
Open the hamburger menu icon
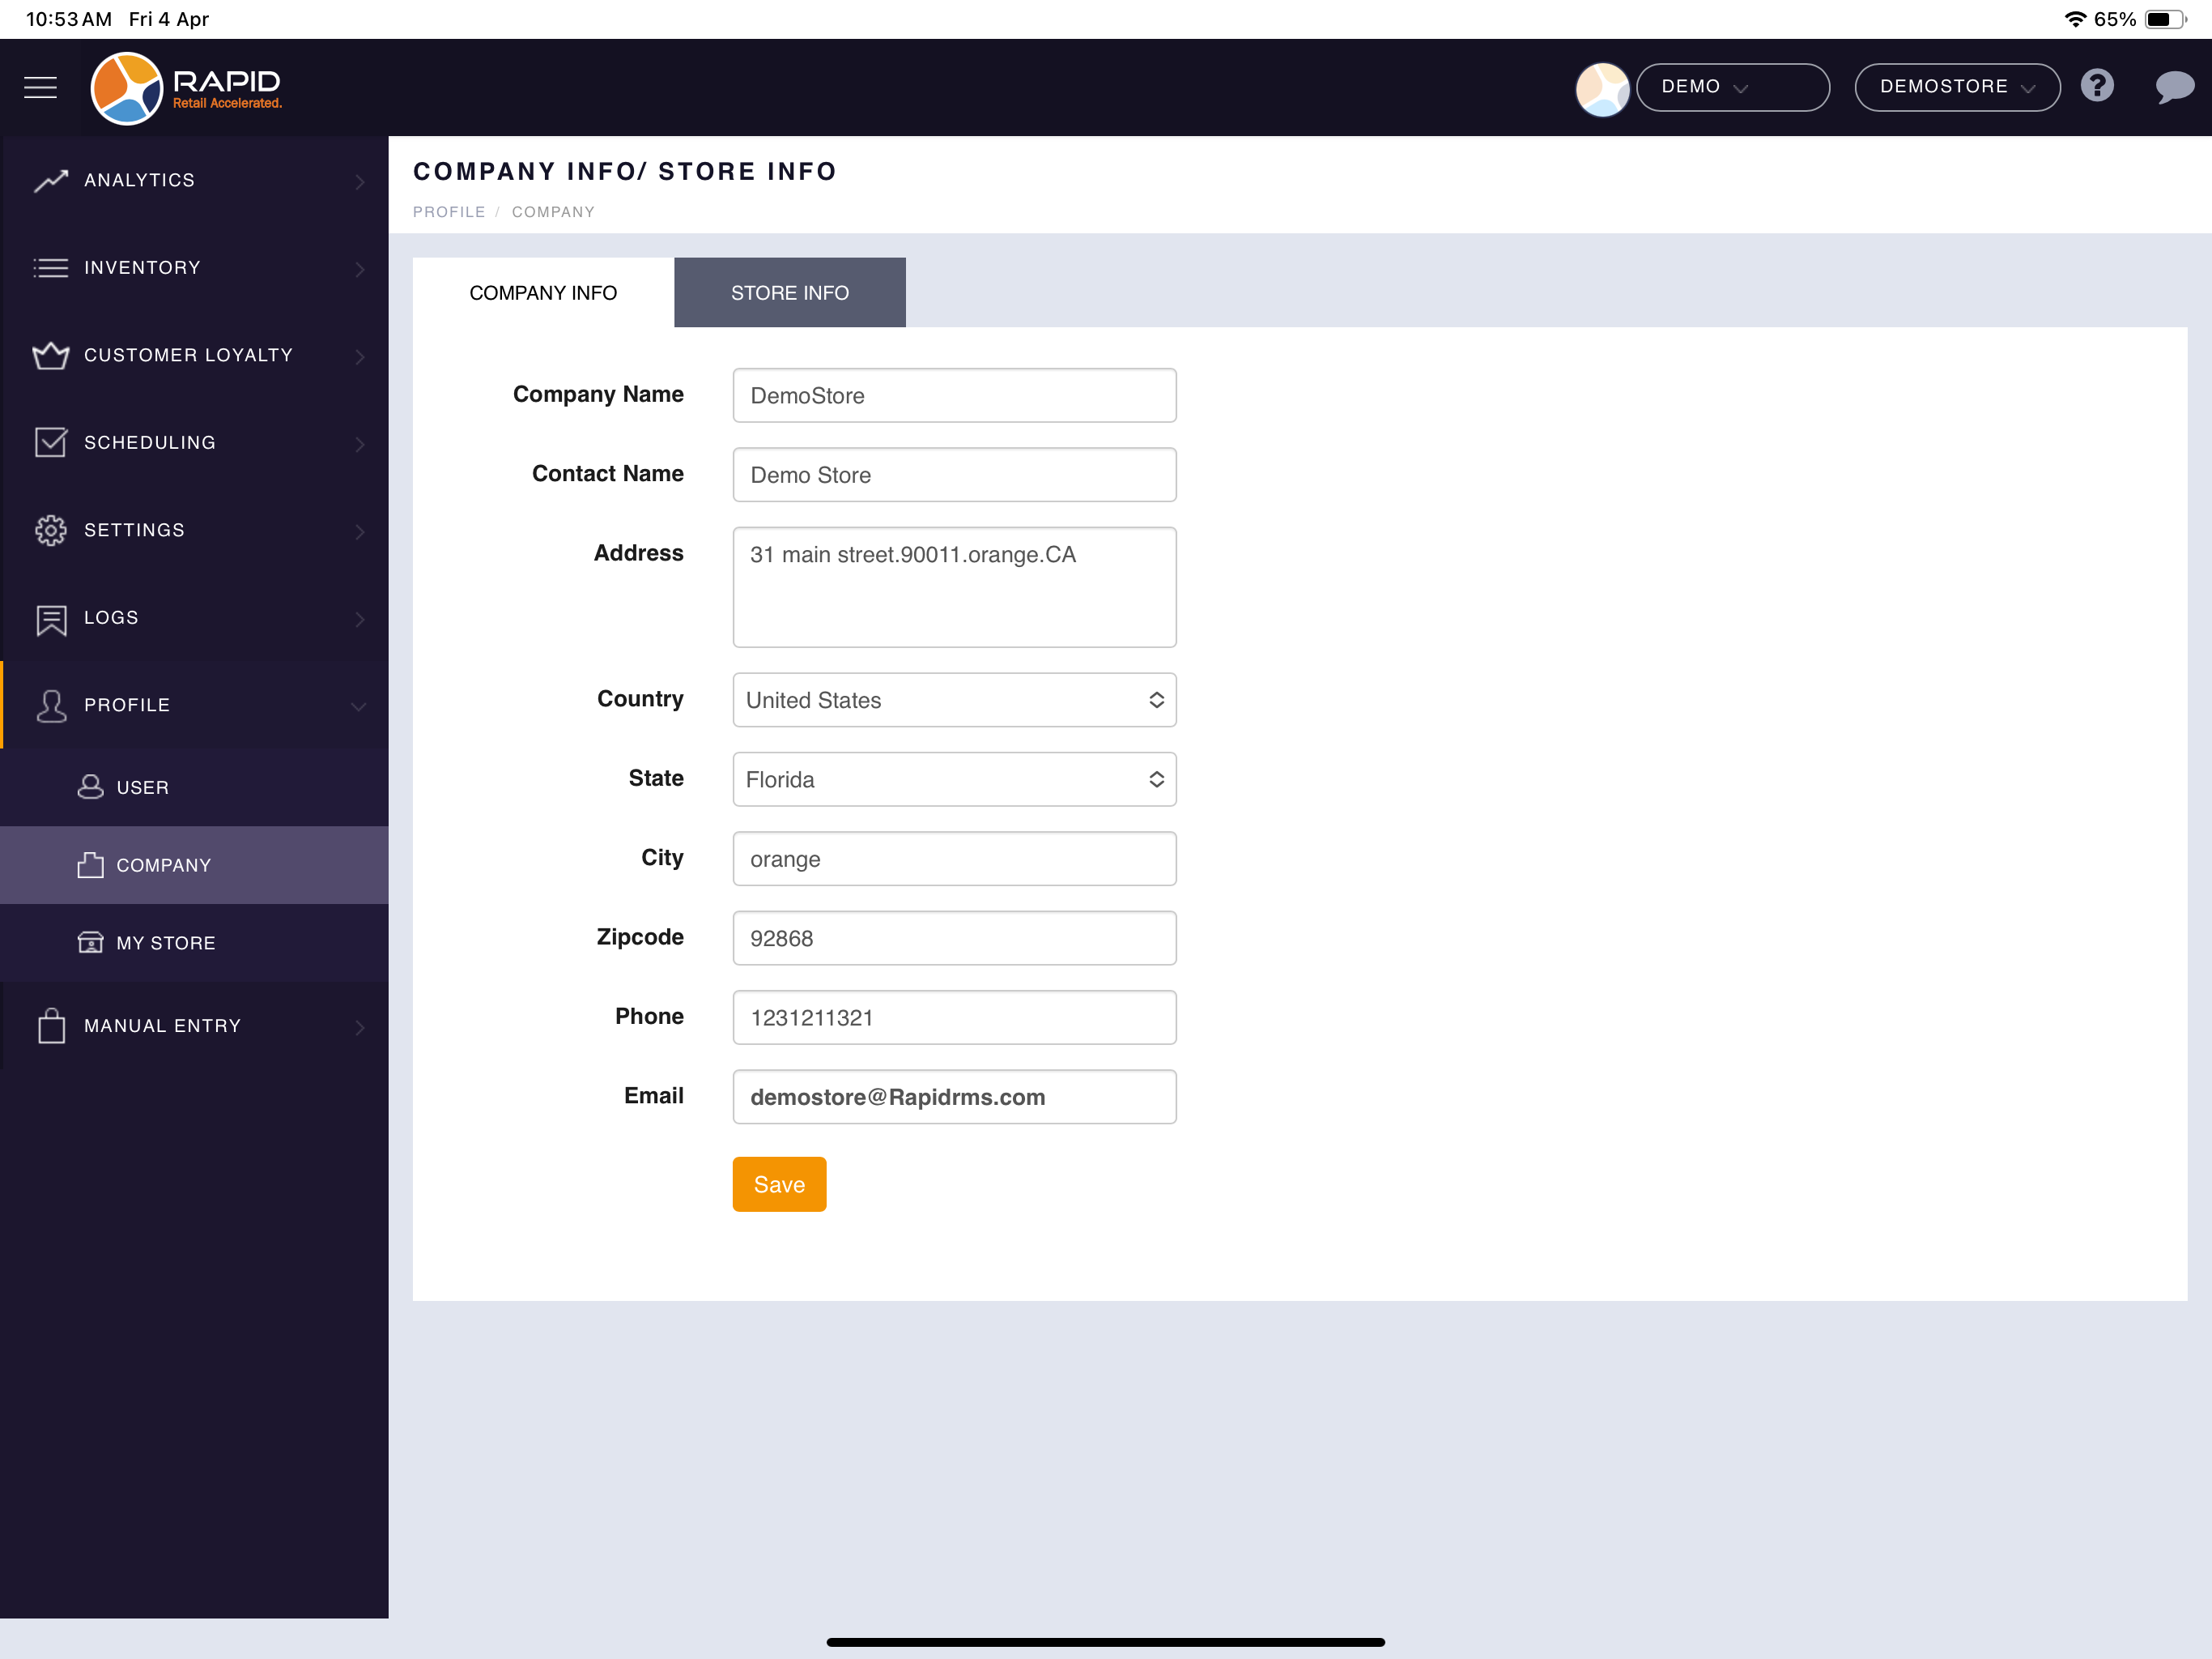tap(40, 87)
